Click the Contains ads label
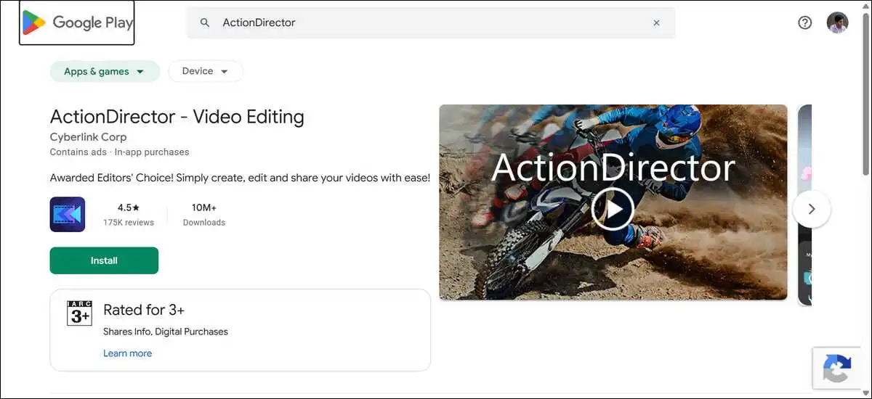This screenshot has width=872, height=399. coord(78,152)
